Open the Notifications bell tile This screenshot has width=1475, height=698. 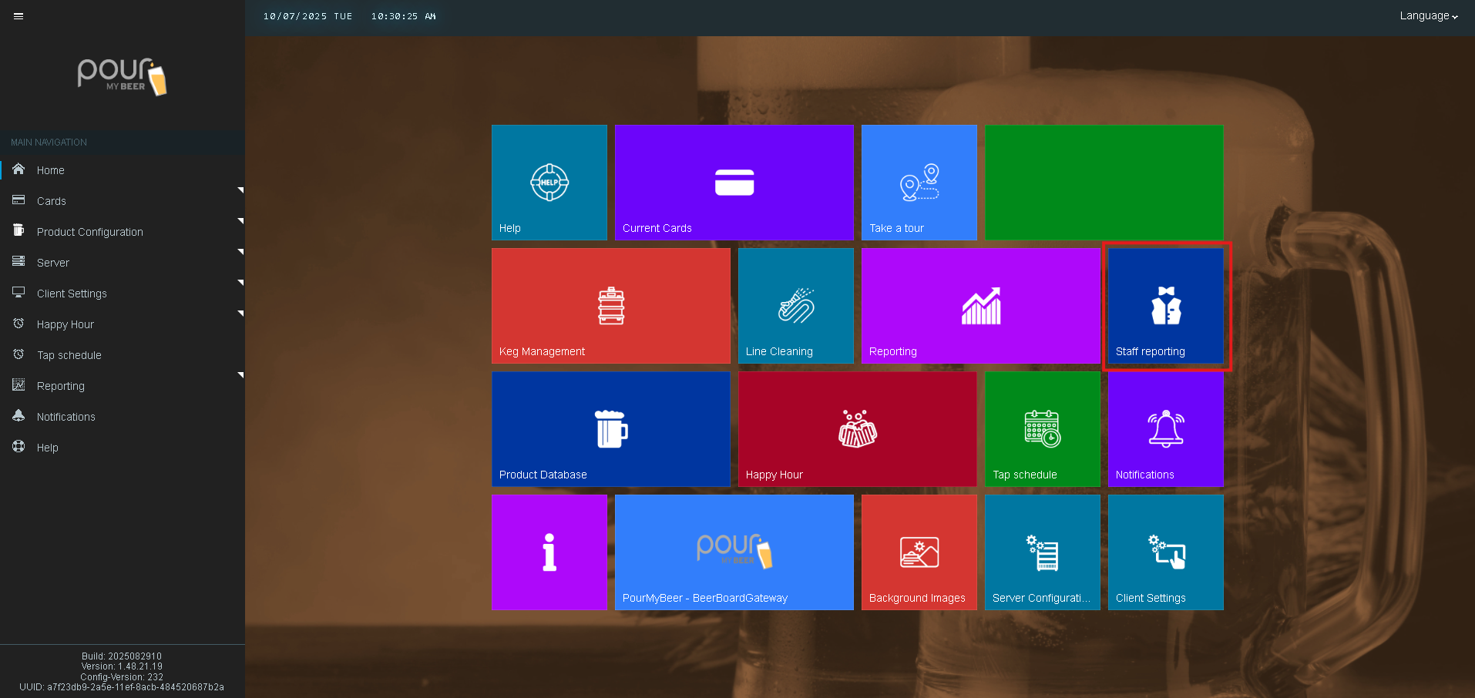pos(1165,429)
